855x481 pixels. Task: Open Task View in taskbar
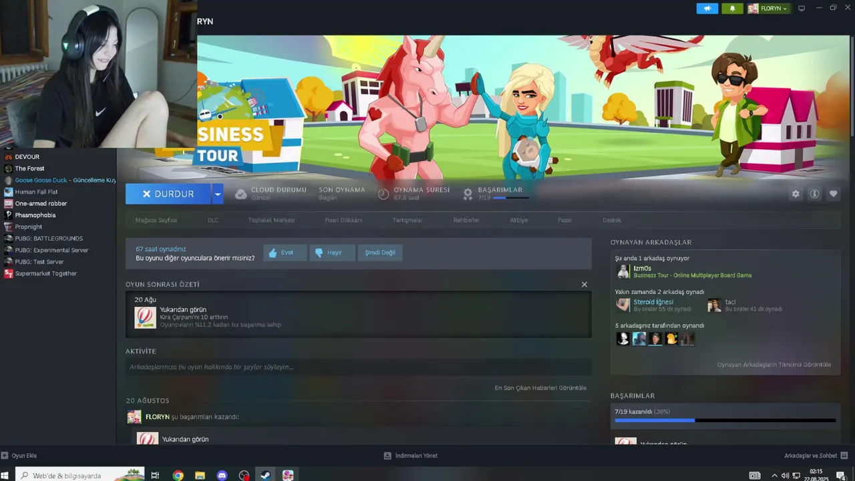[155, 476]
